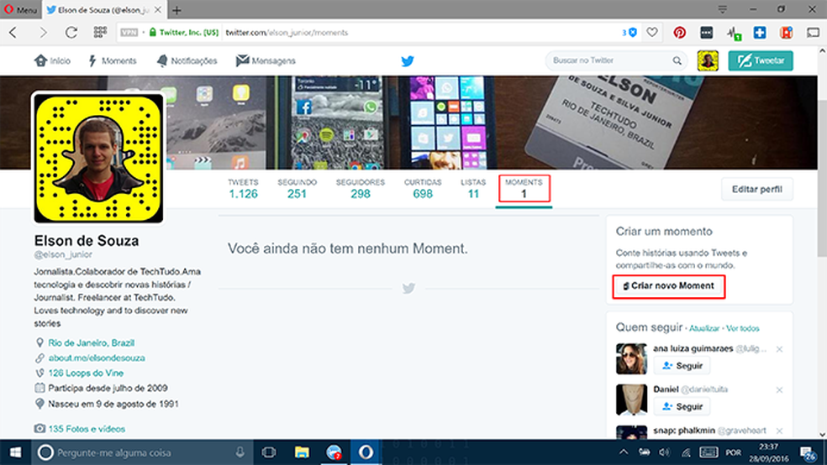Dismiss snap: phalkmin suggestion with X
This screenshot has height=465, width=827.
point(779,431)
